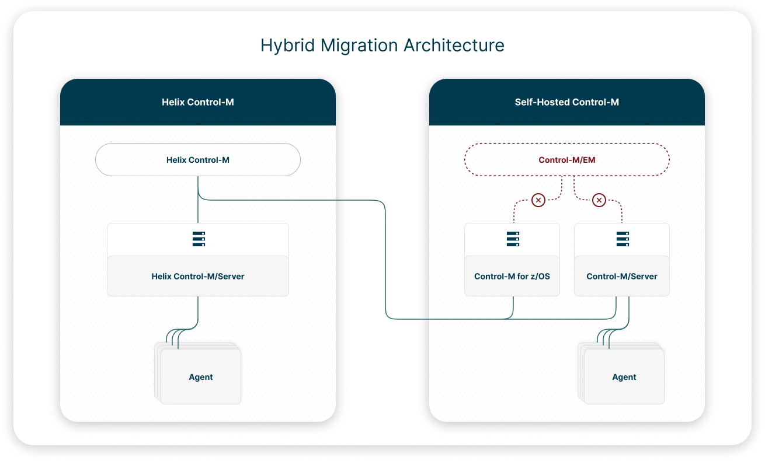Click the red X icon above Self-Hosted Control-M/Server
Screen dimensions: 765x461
tap(599, 200)
